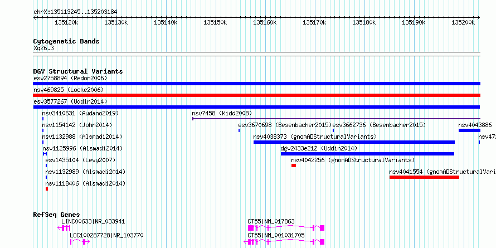
Task: Select the LINC00633|NR_033941 gene glyph
Action: pyautogui.click(x=64, y=228)
